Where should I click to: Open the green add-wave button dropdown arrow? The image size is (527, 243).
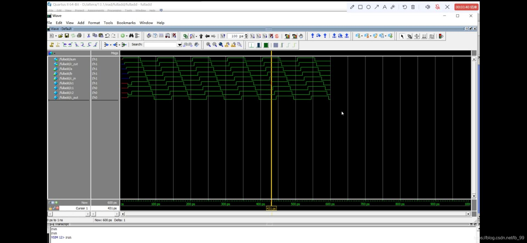click(x=127, y=36)
